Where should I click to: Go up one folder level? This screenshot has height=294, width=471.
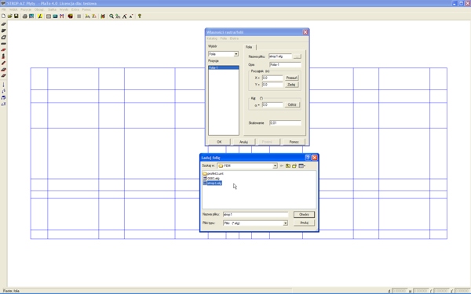pos(288,165)
